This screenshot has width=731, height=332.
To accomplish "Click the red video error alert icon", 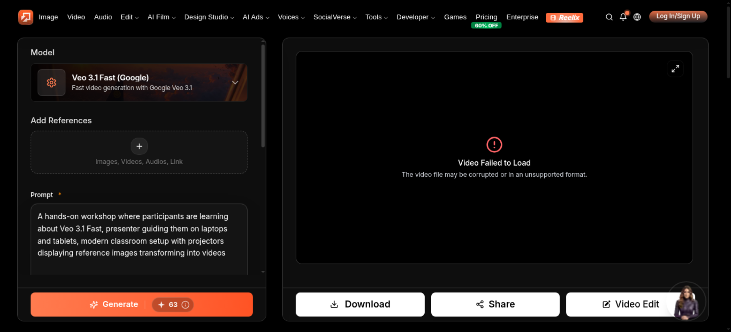I will [x=494, y=144].
